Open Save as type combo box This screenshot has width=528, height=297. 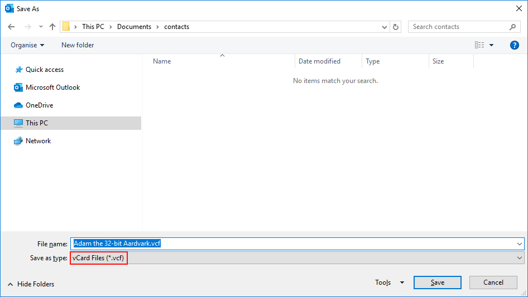pos(297,258)
